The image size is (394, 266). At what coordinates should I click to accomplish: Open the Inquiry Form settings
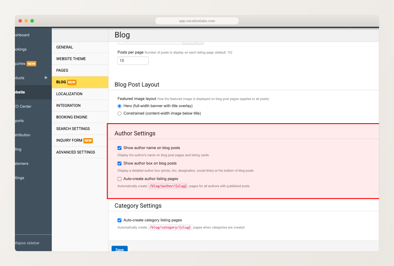pyautogui.click(x=69, y=140)
